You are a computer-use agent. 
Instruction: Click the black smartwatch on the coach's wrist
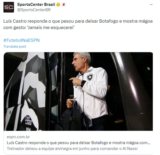[x=83, y=84]
